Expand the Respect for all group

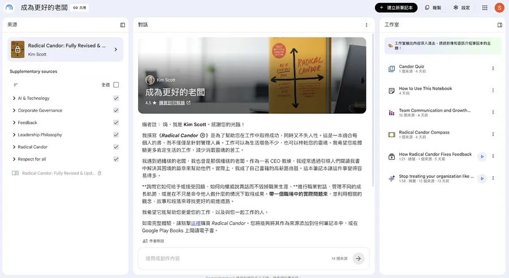coord(14,159)
